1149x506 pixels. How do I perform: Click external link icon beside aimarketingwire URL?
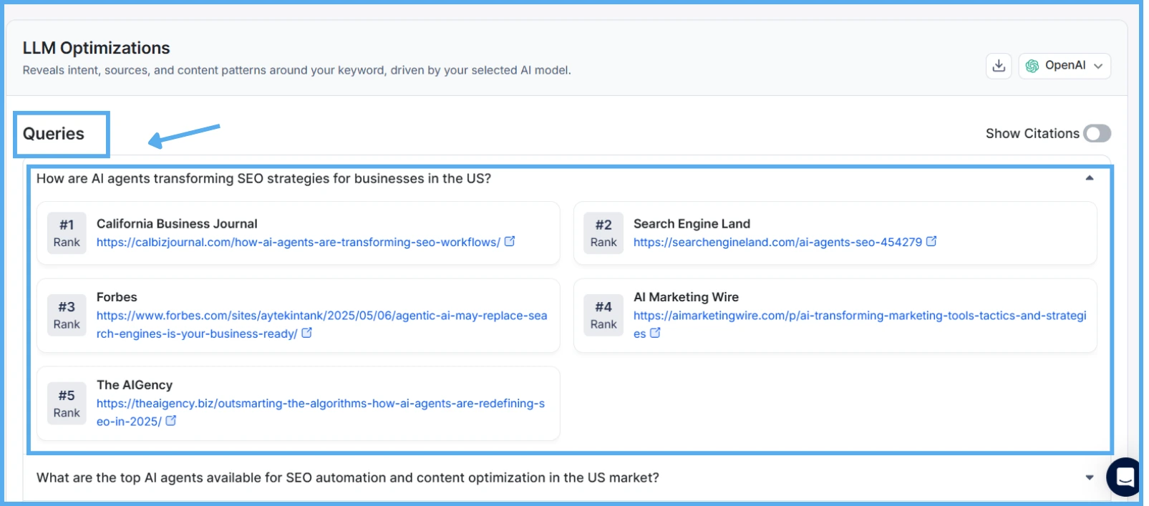point(655,333)
